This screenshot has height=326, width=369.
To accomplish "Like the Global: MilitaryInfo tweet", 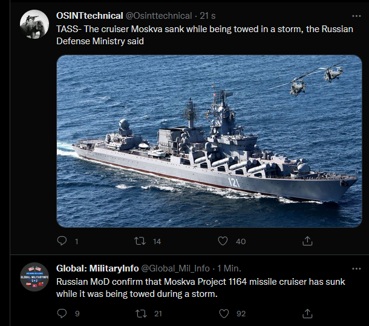I will (x=224, y=313).
